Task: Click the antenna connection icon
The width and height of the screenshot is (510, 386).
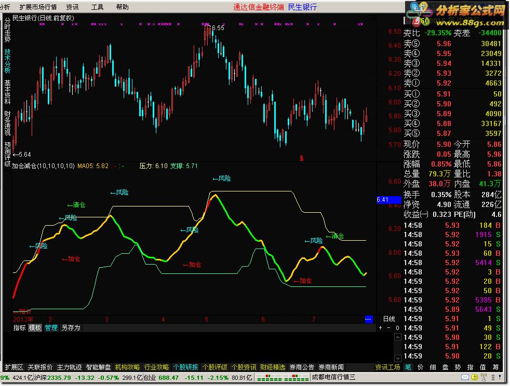Action: [484, 377]
